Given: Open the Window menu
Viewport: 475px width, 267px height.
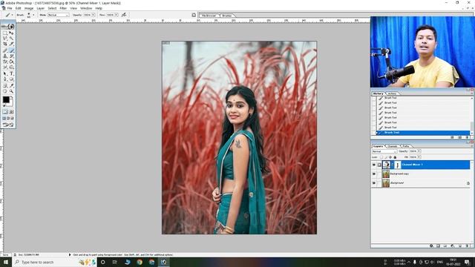Looking at the screenshot, I should [x=86, y=8].
